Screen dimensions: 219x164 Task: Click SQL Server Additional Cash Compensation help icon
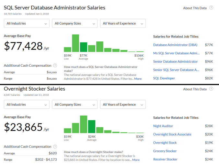pyautogui.click(x=55, y=66)
